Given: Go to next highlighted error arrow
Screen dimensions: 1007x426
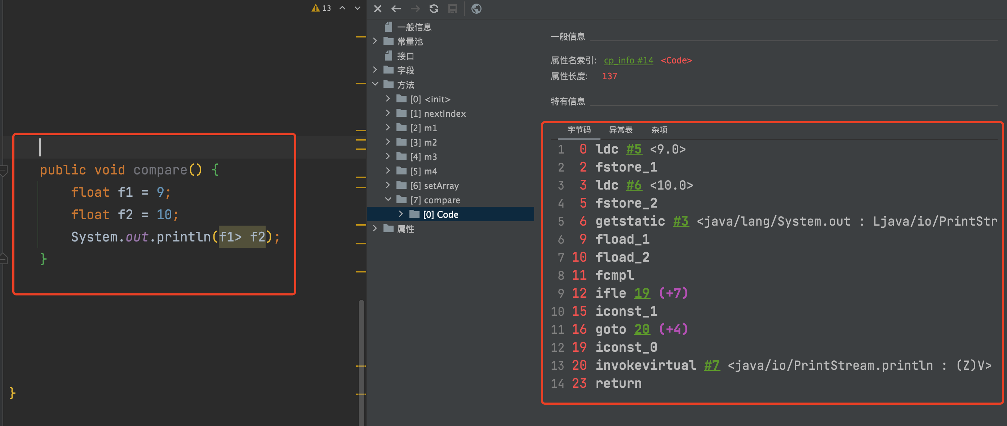Looking at the screenshot, I should (x=357, y=8).
